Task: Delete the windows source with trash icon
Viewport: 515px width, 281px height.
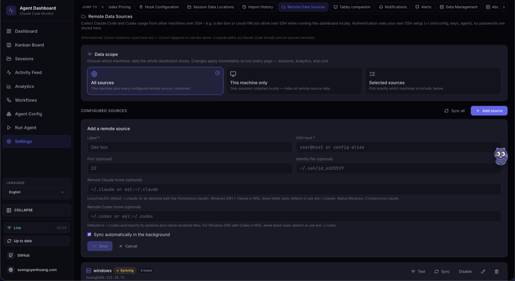Action: (x=497, y=272)
